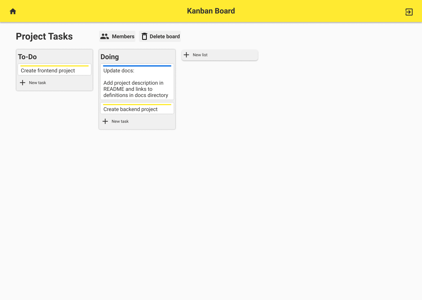This screenshot has height=300, width=422.
Task: Click the logout icon in the header
Action: coord(409,12)
